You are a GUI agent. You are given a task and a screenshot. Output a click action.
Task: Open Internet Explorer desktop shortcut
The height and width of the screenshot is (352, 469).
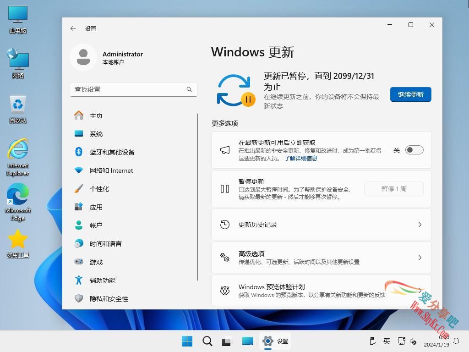coord(18,157)
